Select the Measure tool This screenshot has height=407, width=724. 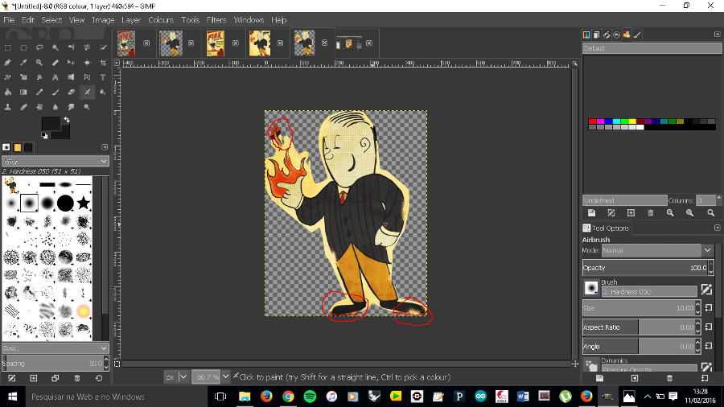pos(56,62)
